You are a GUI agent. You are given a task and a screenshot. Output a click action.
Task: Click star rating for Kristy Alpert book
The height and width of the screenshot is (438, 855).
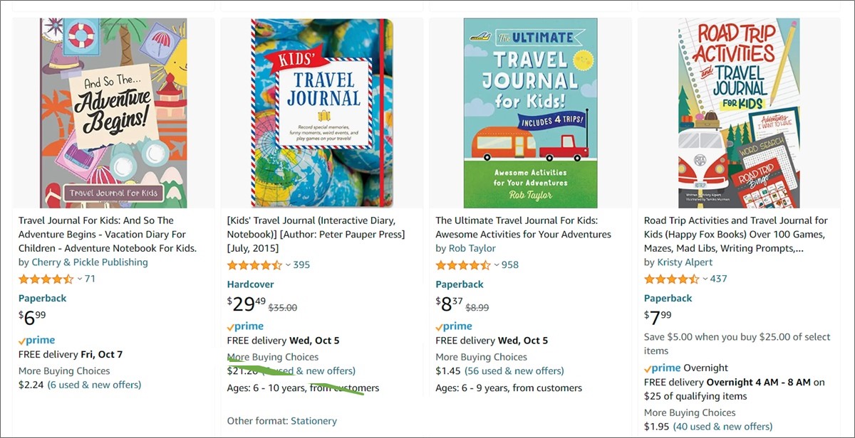(x=671, y=279)
